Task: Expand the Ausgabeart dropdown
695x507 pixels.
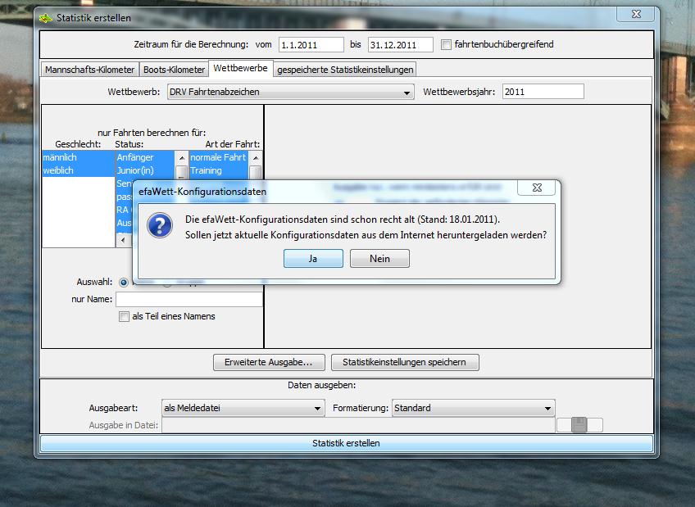Action: point(318,408)
